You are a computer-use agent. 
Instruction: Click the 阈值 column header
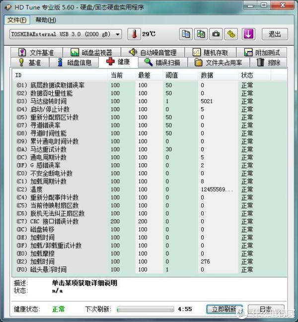click(x=180, y=75)
